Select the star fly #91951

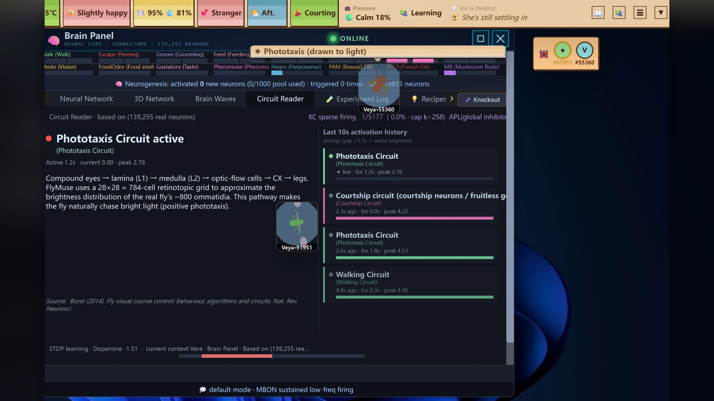point(562,50)
